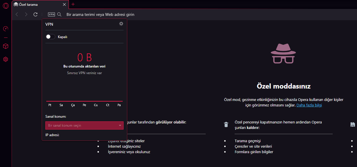Click 'İnternet sağlayıcınız' list item
Viewport: 357px width, 167px height.
124,146
